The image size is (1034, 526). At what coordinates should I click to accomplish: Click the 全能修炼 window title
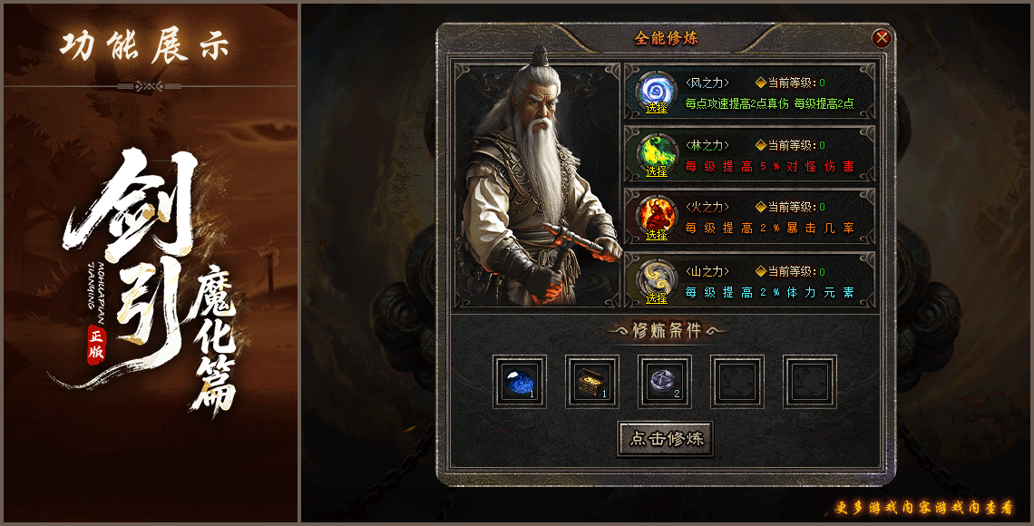pos(666,38)
